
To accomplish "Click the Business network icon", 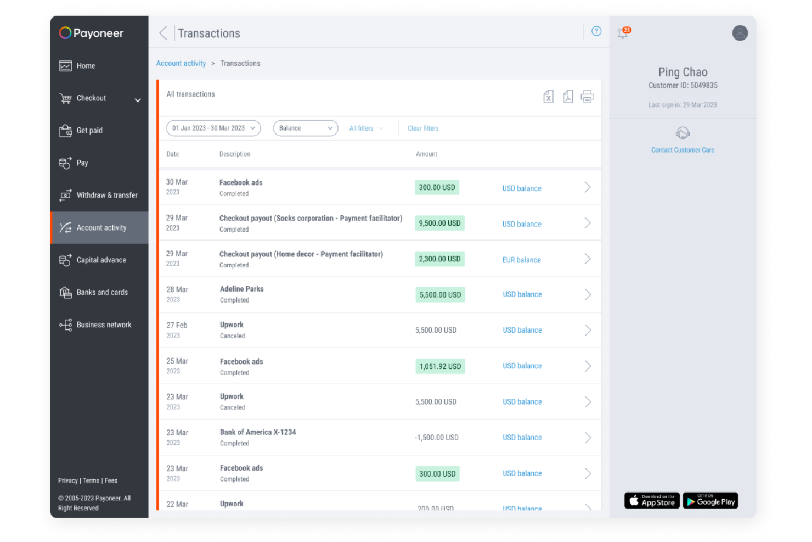I will [x=65, y=325].
